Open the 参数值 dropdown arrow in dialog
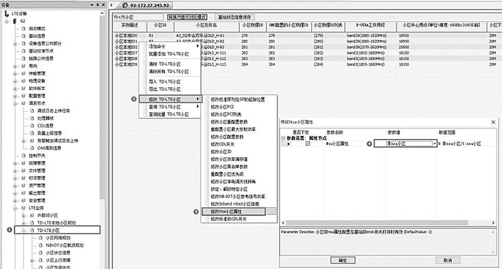The image size is (502, 269). (x=434, y=144)
